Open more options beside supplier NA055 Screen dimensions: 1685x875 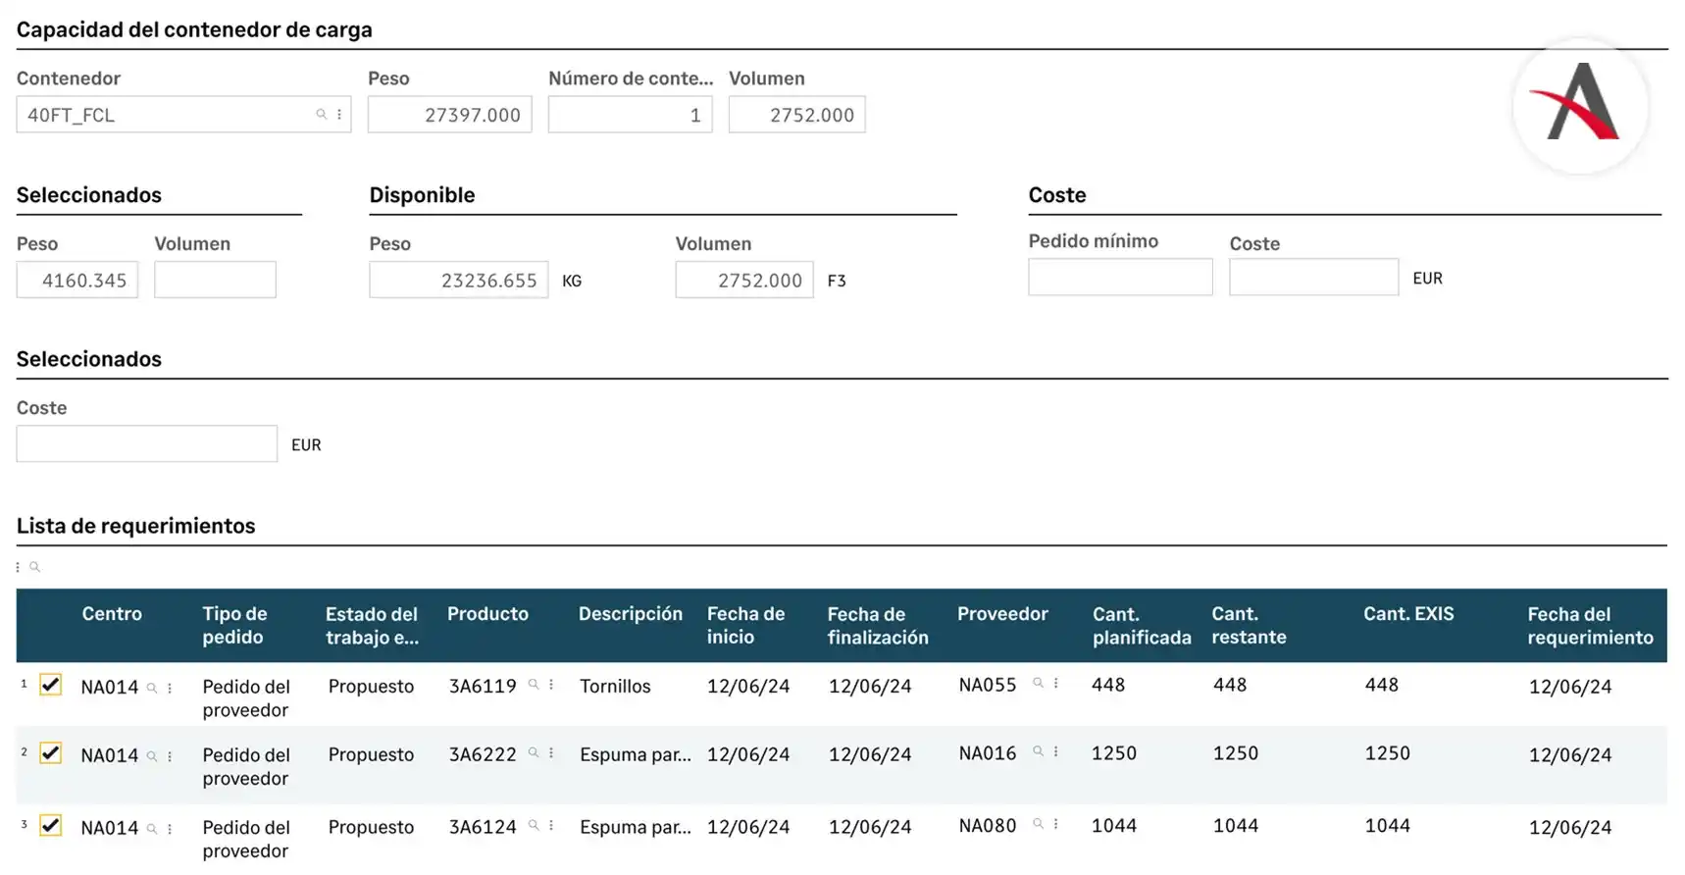[1056, 683]
